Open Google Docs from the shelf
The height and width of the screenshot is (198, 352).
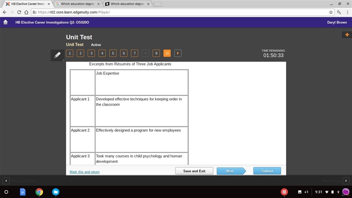[x=23, y=192]
